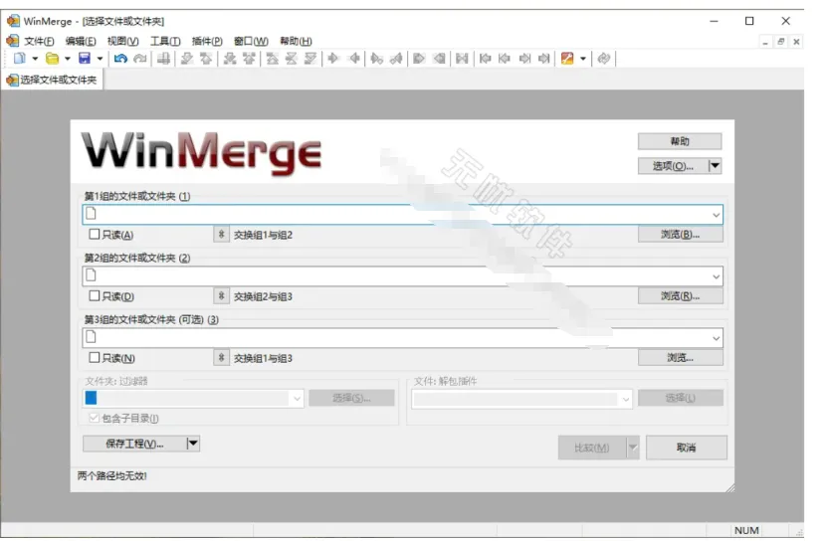Click the Redo arrow icon

(x=139, y=58)
